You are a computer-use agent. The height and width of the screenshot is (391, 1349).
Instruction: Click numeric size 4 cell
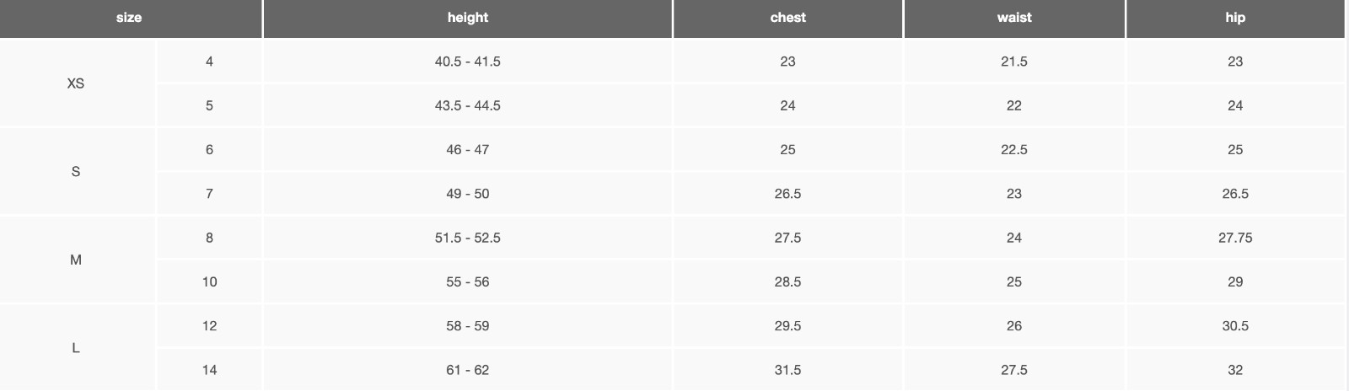click(x=209, y=62)
